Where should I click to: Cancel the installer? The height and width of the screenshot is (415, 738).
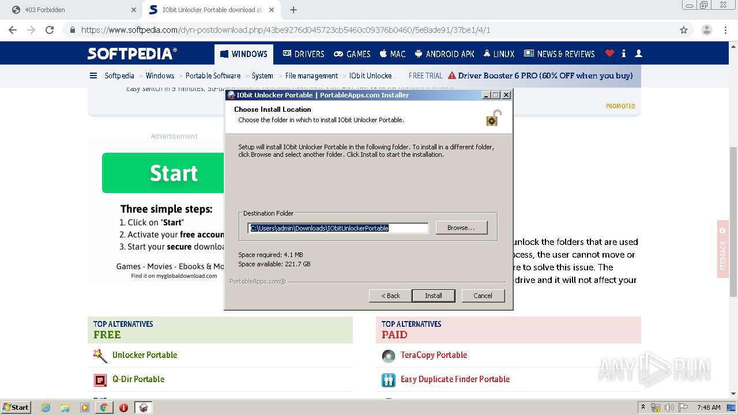click(483, 296)
